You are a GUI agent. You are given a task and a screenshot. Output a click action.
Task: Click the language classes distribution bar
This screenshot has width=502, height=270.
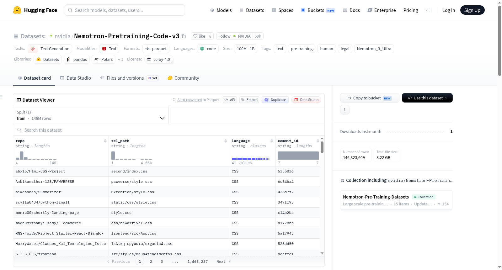pos(251,159)
